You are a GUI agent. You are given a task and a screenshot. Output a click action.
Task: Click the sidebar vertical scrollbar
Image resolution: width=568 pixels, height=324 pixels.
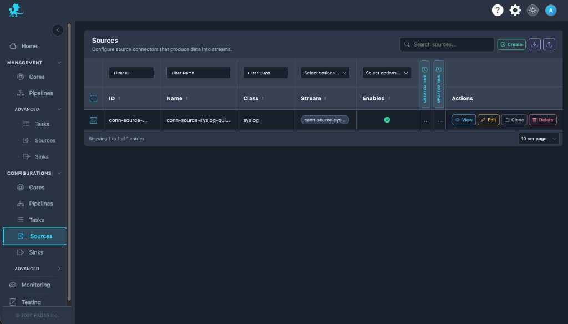click(69, 162)
